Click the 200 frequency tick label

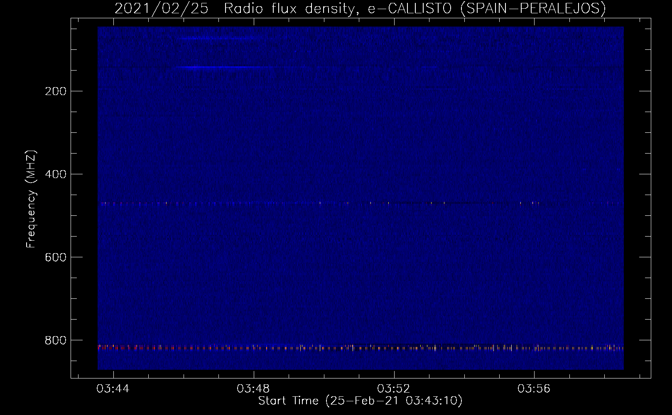56,91
